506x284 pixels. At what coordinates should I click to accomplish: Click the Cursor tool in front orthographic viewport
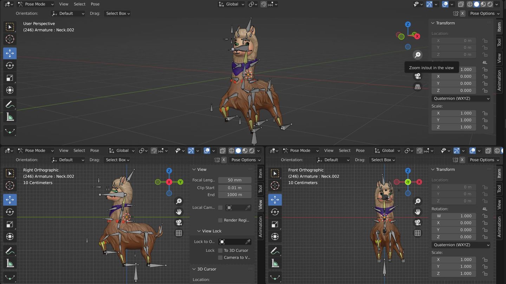click(275, 185)
